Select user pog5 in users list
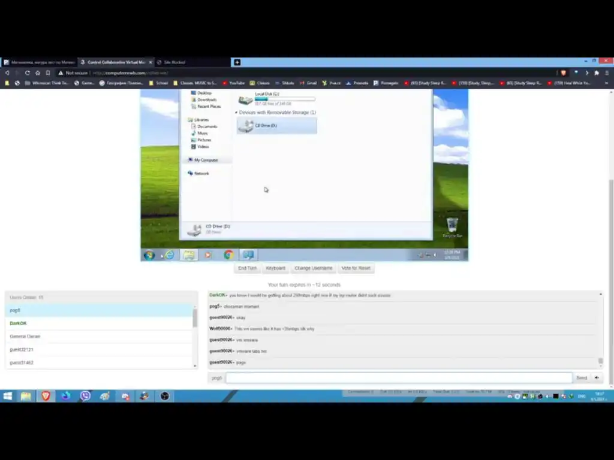 click(99, 310)
